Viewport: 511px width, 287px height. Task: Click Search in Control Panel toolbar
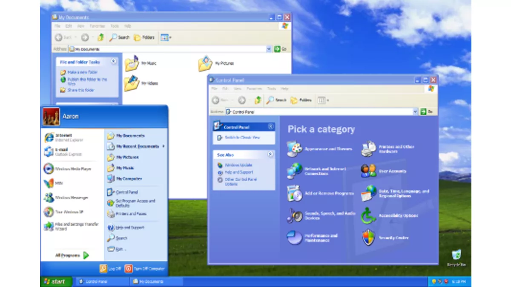click(x=277, y=100)
